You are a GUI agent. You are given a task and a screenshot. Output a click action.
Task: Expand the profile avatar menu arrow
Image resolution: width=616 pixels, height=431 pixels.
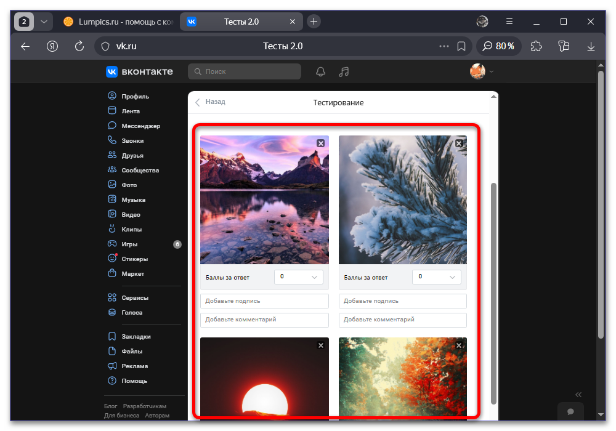[491, 71]
